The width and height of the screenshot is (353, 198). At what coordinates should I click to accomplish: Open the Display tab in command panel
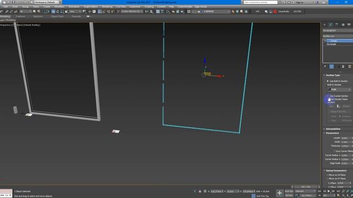click(x=349, y=25)
